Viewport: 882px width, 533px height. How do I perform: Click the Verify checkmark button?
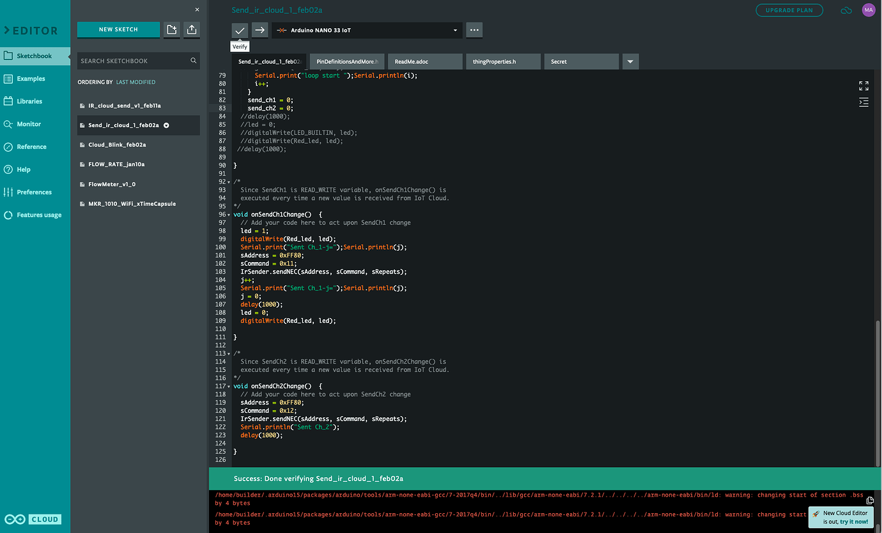click(240, 30)
